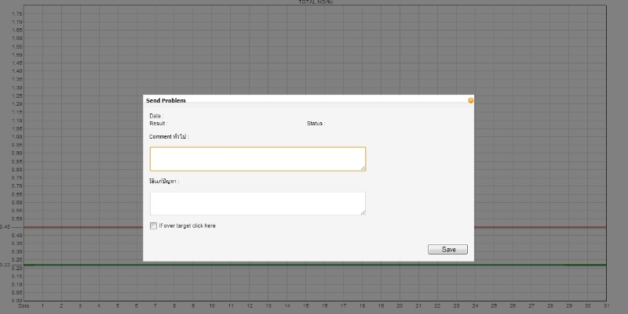
Task: Click the Save button
Action: click(x=447, y=249)
